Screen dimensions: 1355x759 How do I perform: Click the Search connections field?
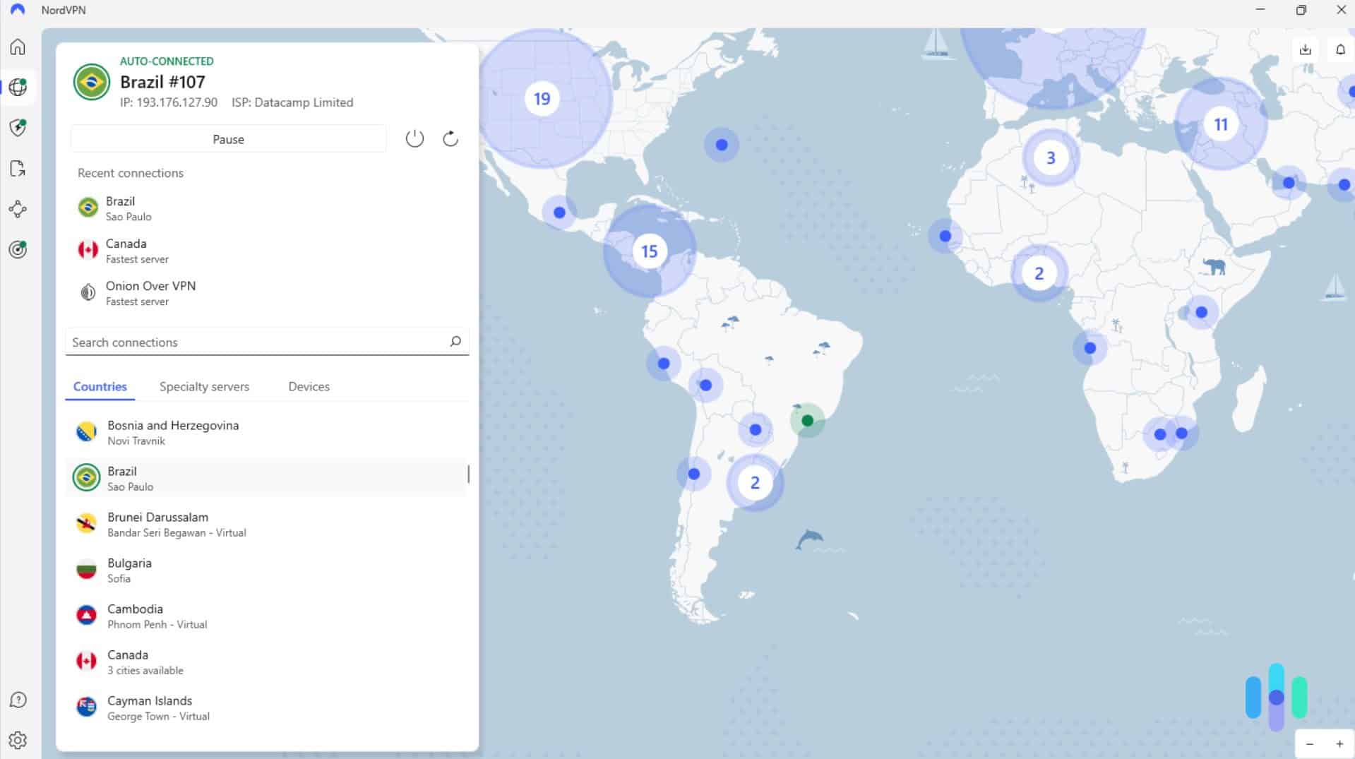tap(267, 342)
